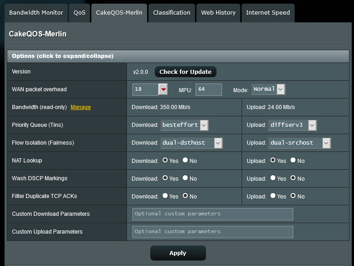Follow the Manage bandwidth link
This screenshot has height=266, width=354.
coord(80,107)
